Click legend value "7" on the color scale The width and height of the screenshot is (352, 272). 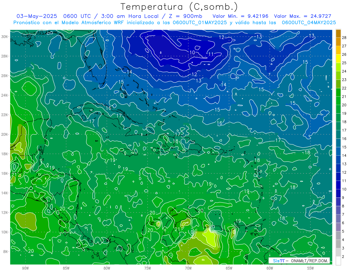click(343, 214)
